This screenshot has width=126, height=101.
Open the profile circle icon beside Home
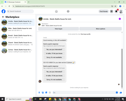click(68, 11)
